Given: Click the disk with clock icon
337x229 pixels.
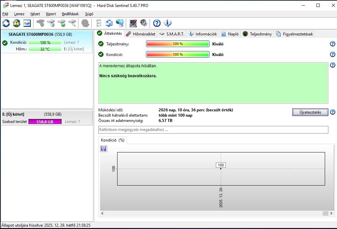Looking at the screenshot, I should tap(51, 23).
